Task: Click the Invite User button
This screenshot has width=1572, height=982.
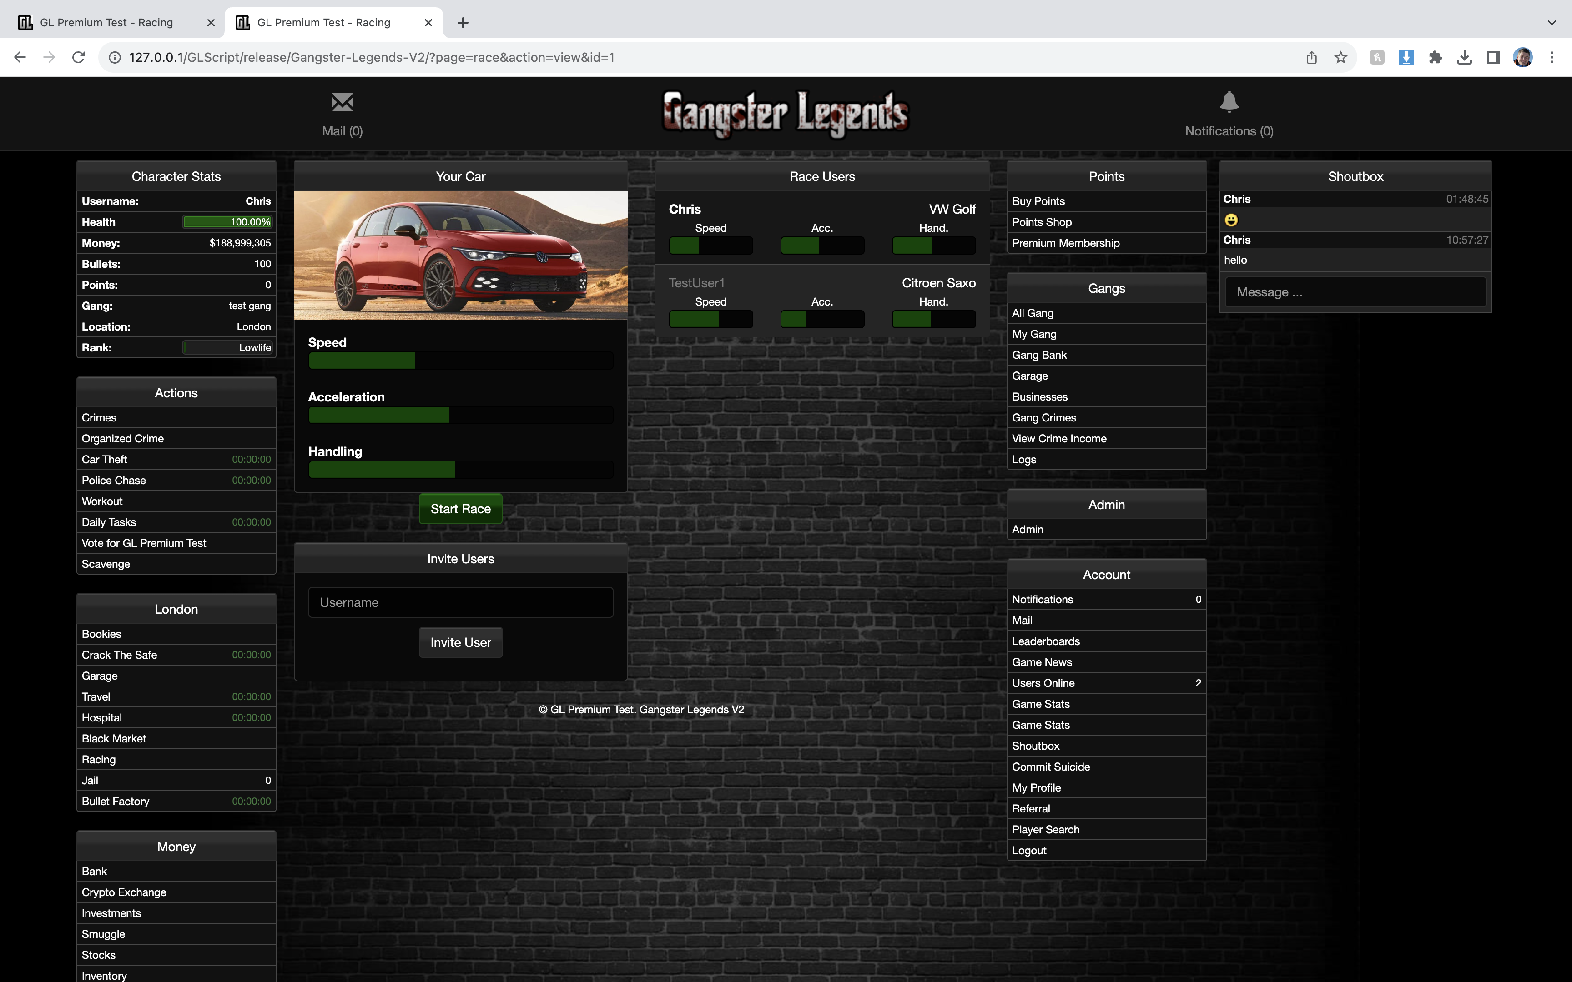Action: tap(461, 642)
